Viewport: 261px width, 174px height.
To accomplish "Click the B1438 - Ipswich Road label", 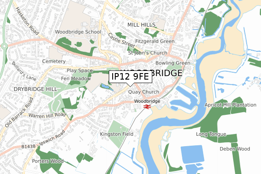I will point(43,141).
